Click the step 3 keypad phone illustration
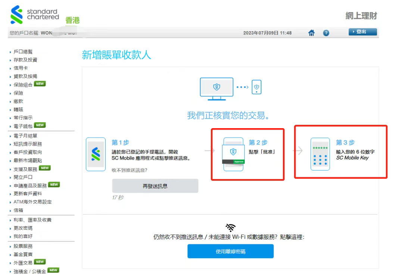The height and width of the screenshot is (276, 403). click(x=320, y=154)
